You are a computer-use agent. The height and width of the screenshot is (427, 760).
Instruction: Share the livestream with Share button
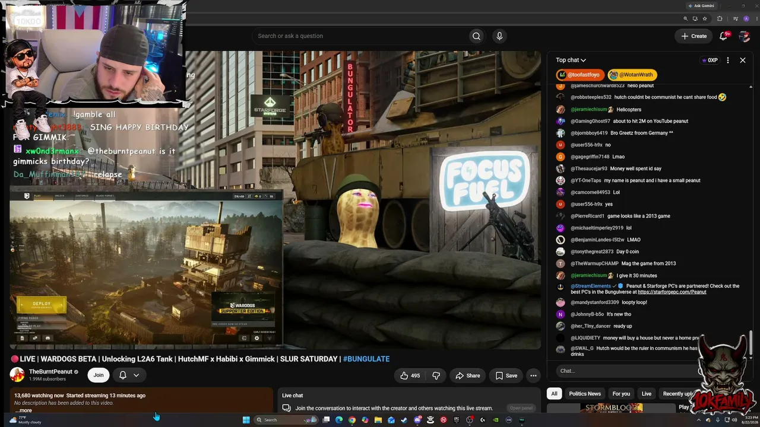[467, 375]
